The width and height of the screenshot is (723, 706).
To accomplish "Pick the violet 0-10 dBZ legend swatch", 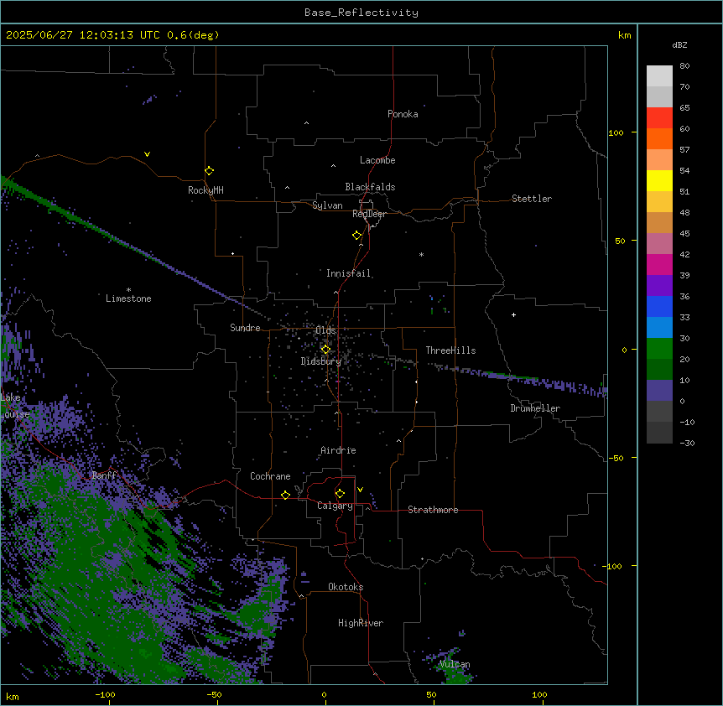I will pyautogui.click(x=659, y=391).
